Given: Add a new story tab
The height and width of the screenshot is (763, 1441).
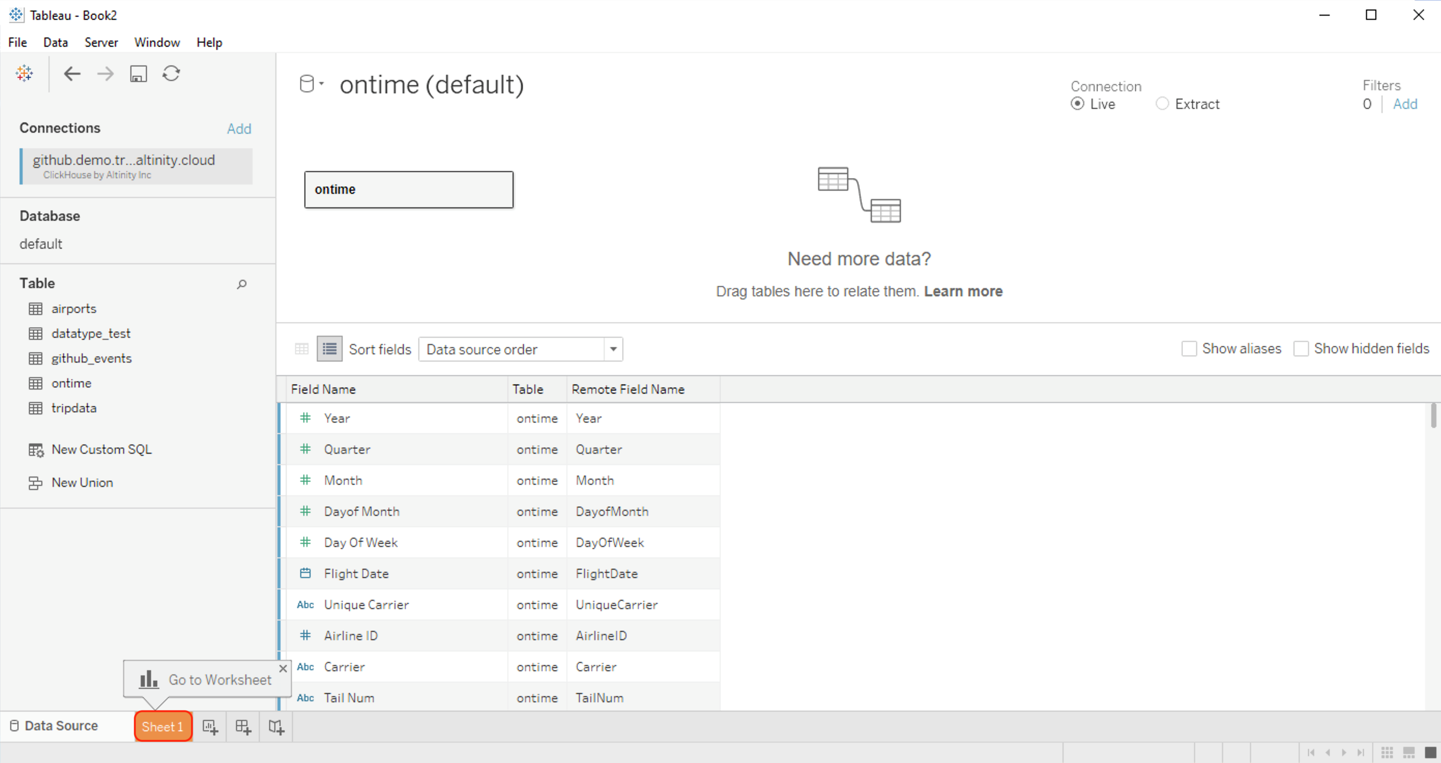Looking at the screenshot, I should (x=276, y=727).
